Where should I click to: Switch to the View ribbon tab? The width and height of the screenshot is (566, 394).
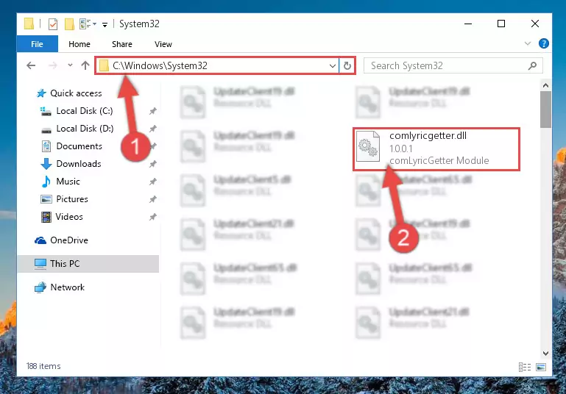pos(163,44)
